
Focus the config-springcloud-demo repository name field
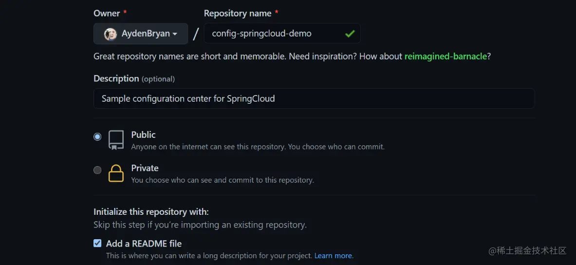click(x=282, y=34)
